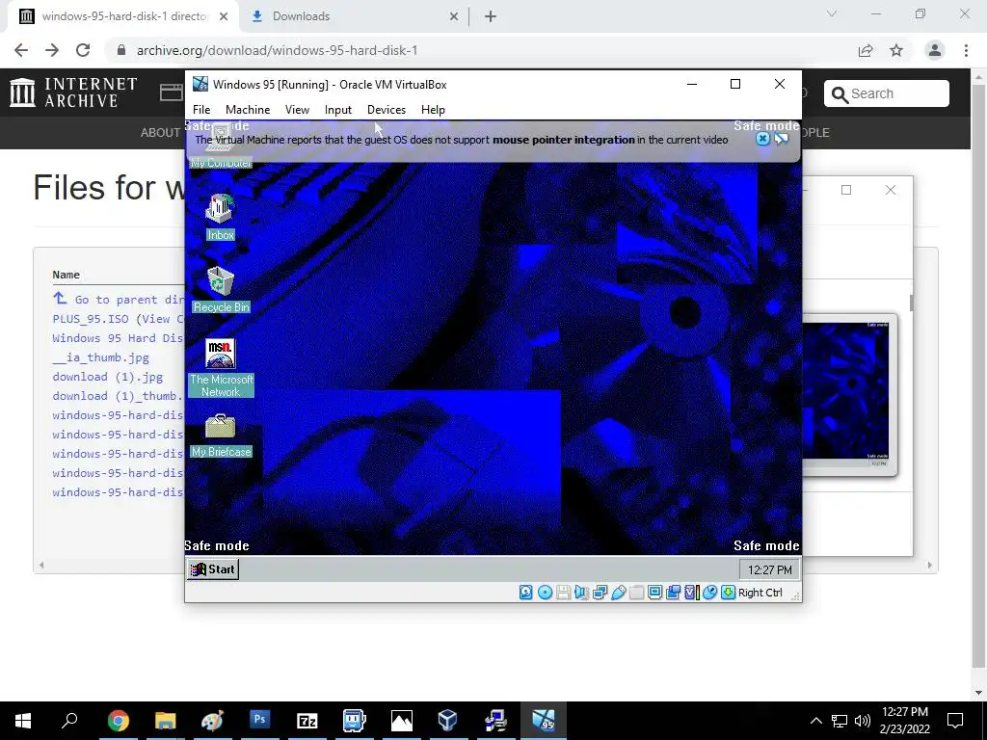The height and width of the screenshot is (740, 987).
Task: Click the display settings status icon
Action: point(654,593)
